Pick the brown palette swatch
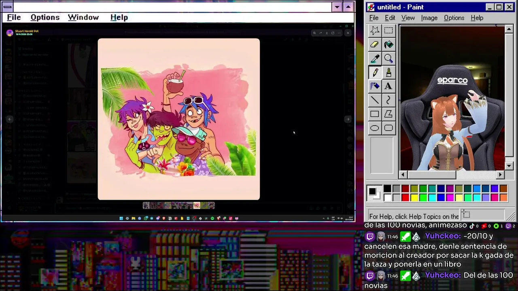The width and height of the screenshot is (518, 291). tap(503, 189)
